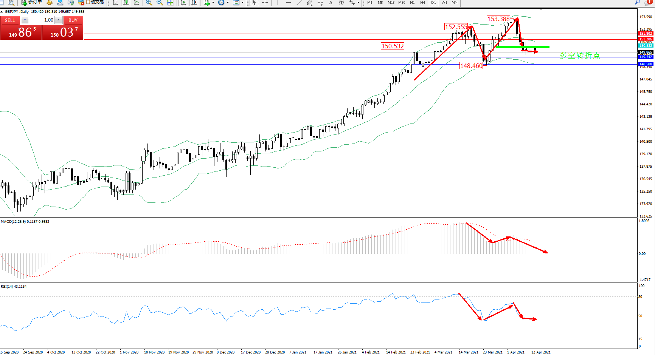Click the BUY button
This screenshot has height=355, width=655.
pos(73,20)
